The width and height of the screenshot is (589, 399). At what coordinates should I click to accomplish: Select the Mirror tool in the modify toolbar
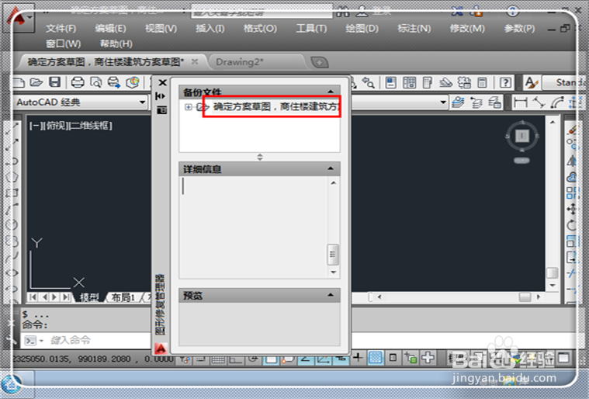[572, 161]
